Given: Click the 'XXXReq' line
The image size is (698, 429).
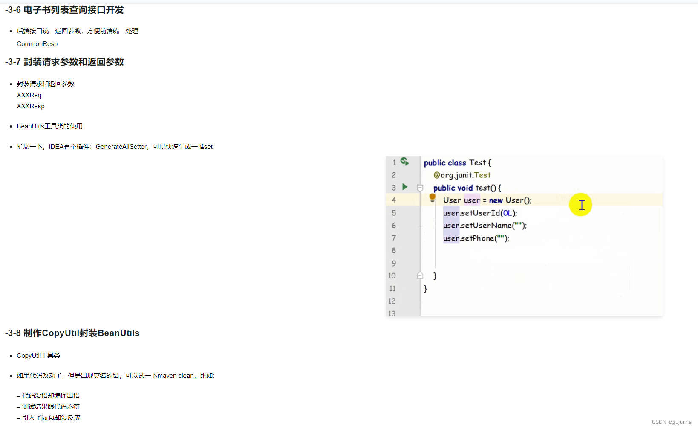Looking at the screenshot, I should (x=29, y=95).
